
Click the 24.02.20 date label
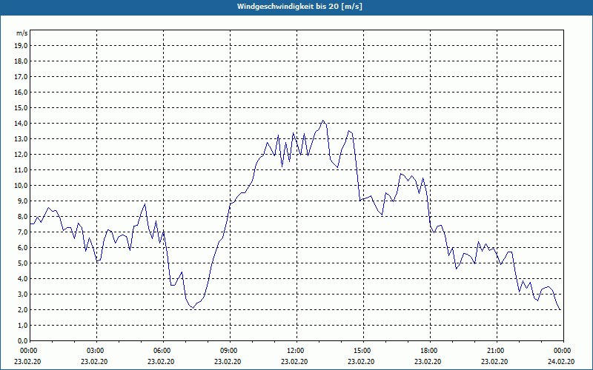point(561,361)
